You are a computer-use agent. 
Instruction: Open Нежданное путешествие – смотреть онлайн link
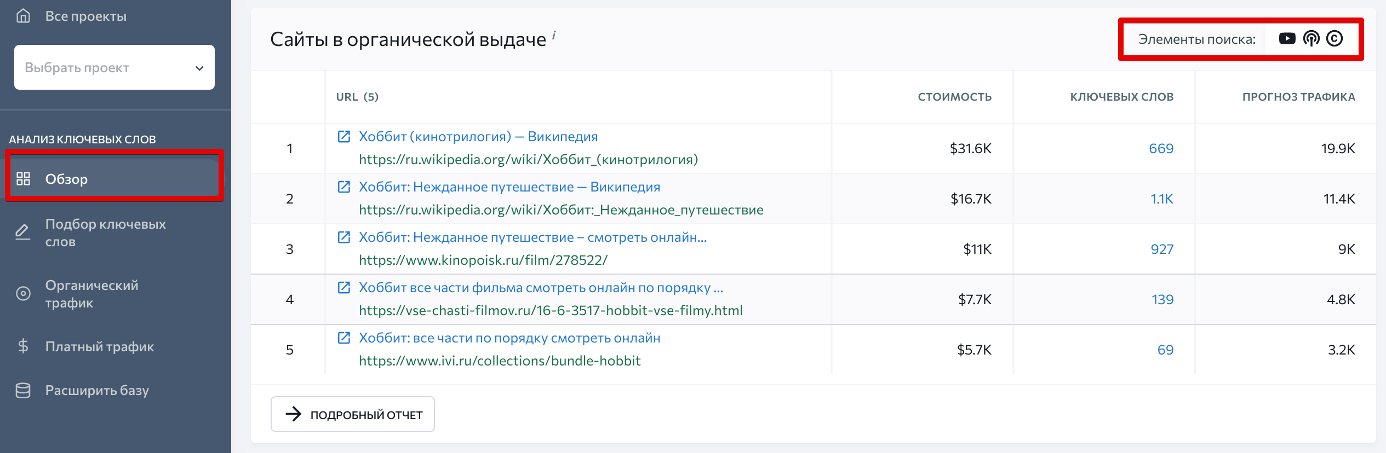[x=532, y=237]
